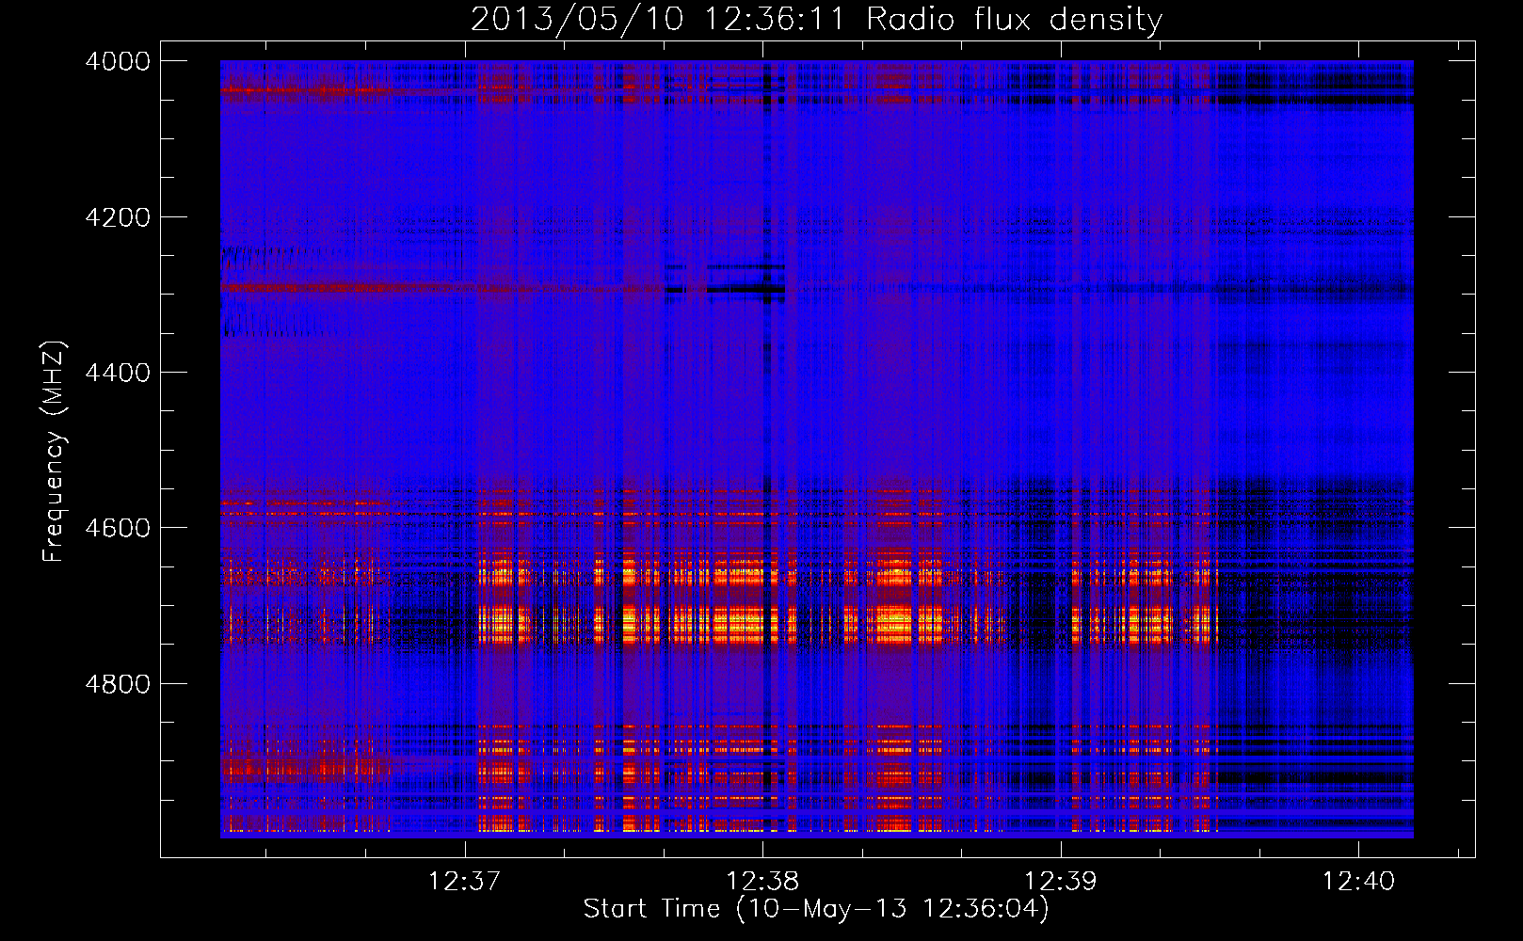The width and height of the screenshot is (1523, 941).
Task: Click the '4800' frequency axis label
Action: (x=118, y=684)
